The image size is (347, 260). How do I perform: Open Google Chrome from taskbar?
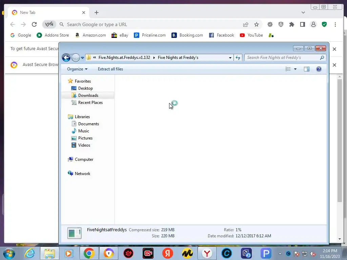coord(89,253)
